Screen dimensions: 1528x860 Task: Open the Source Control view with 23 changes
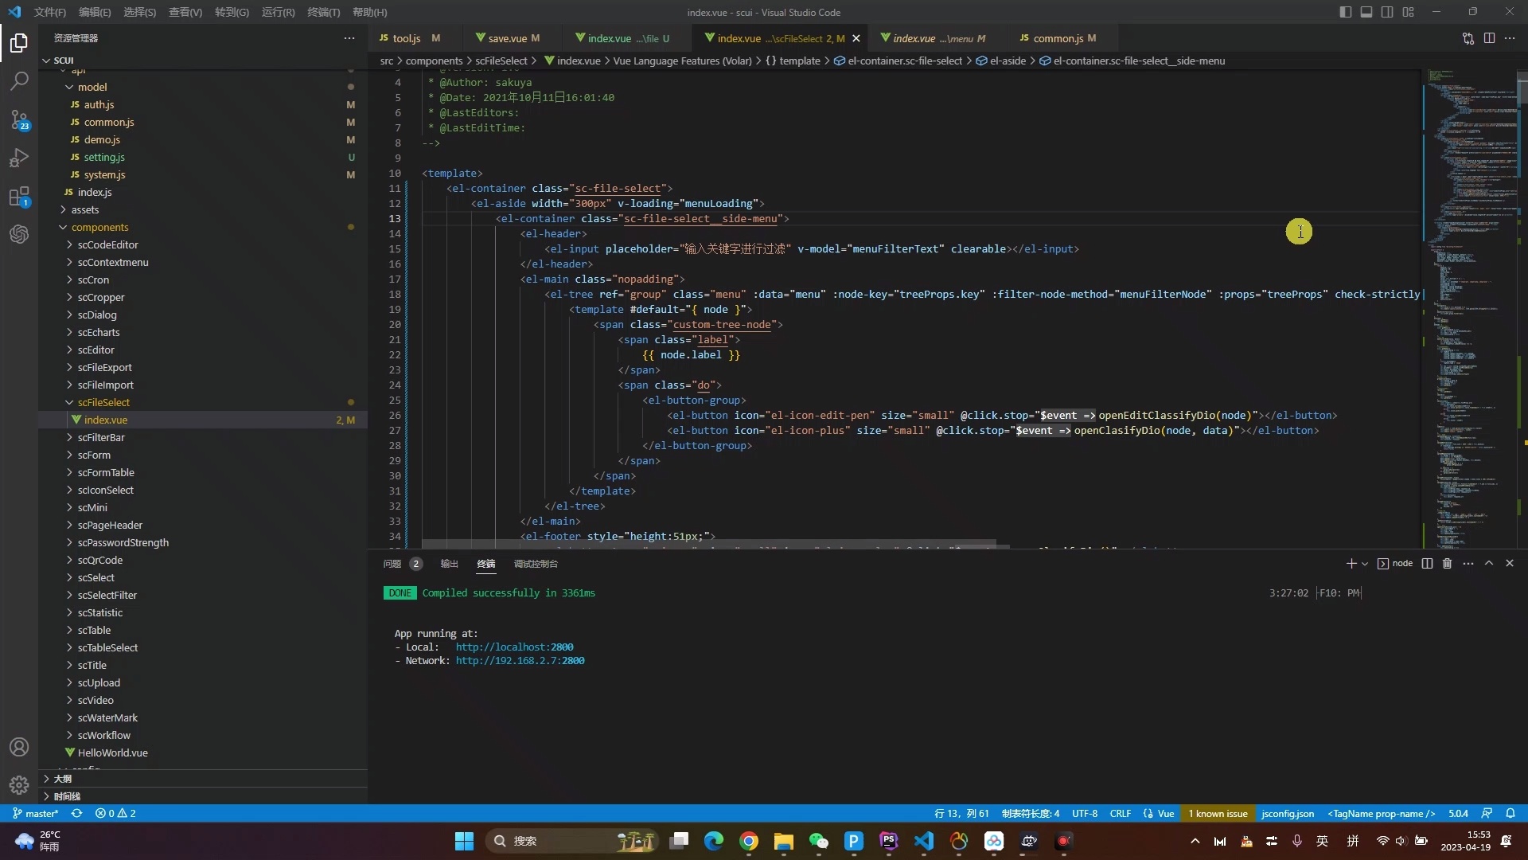[x=19, y=120]
